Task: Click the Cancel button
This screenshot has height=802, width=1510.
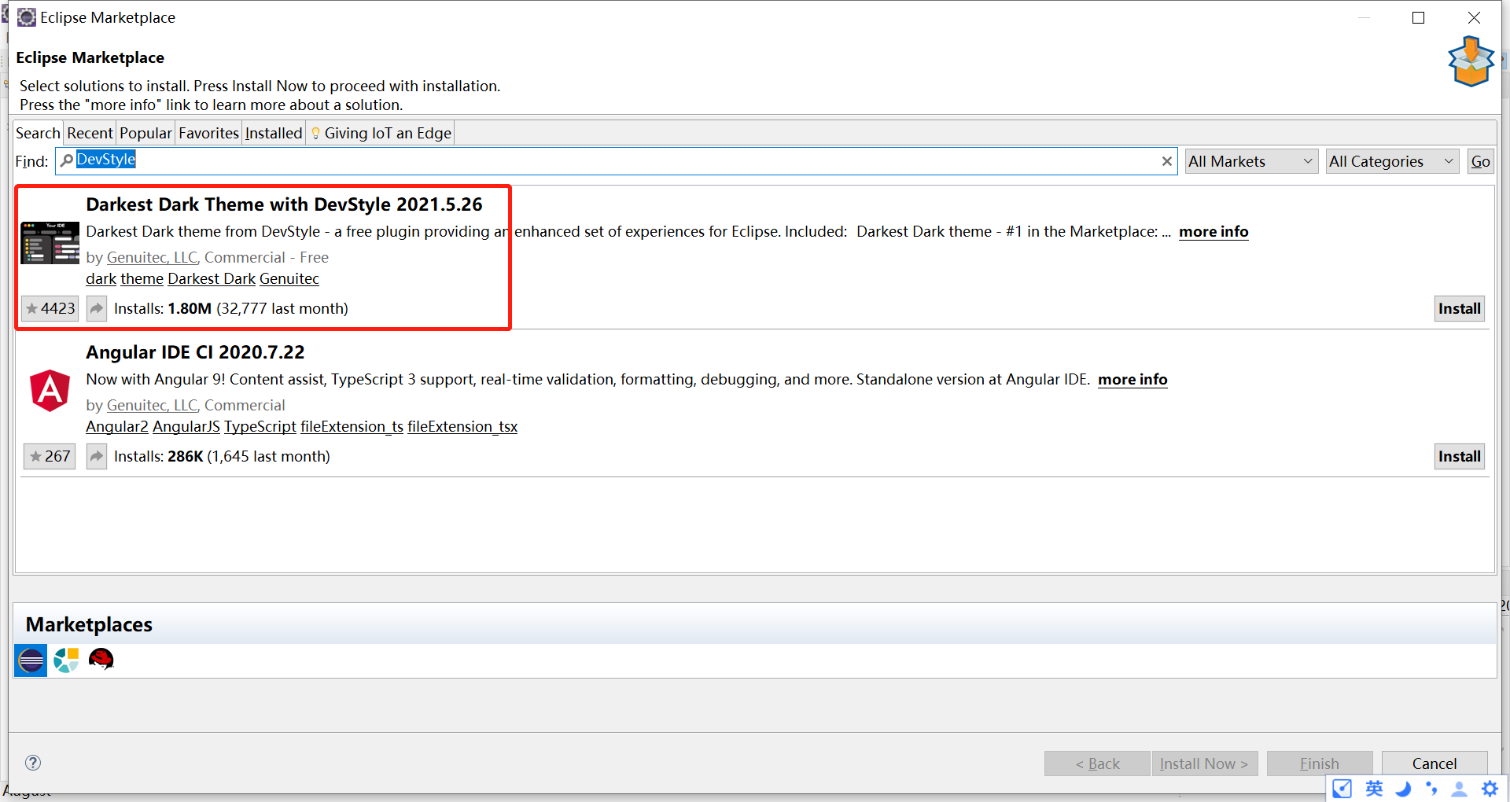Action: 1434,763
